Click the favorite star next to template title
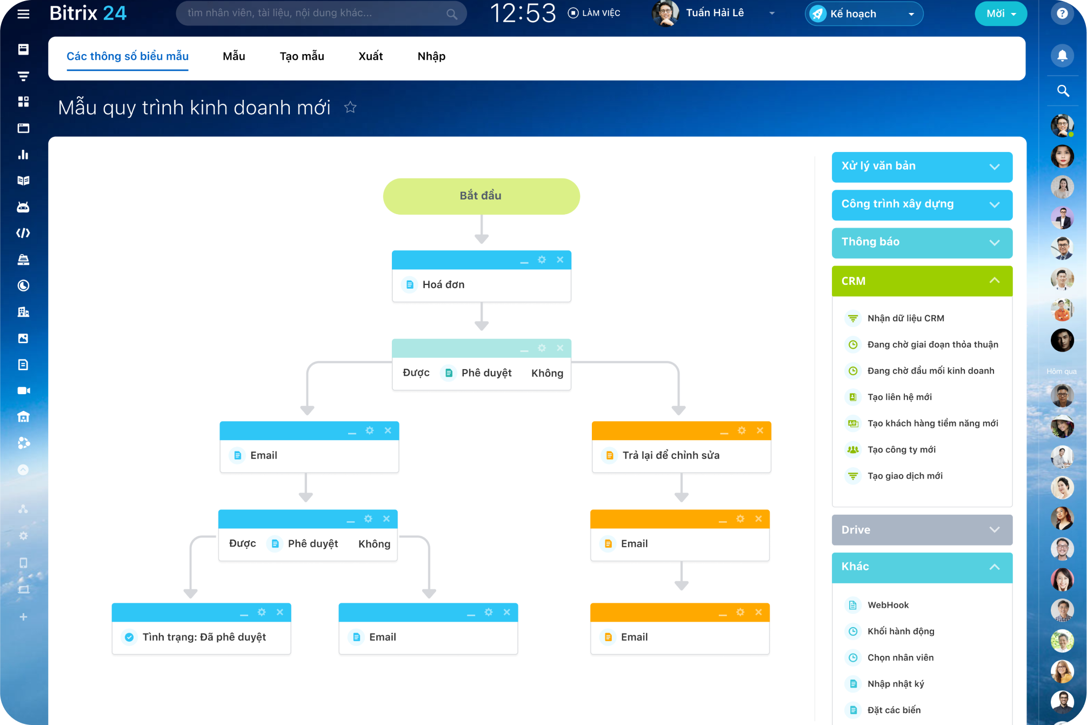Viewport: 1087px width, 725px height. (350, 108)
